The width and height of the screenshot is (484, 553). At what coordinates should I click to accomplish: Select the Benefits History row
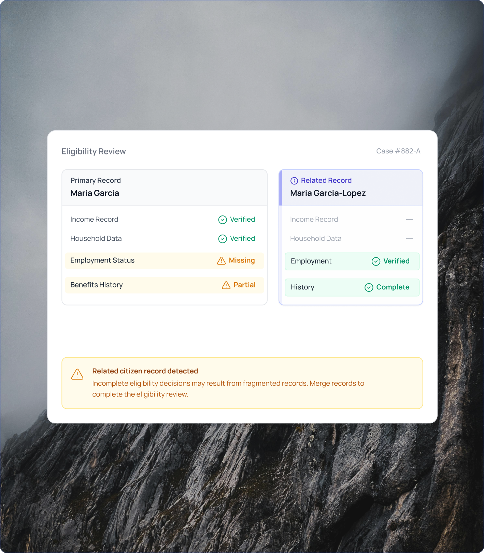click(x=164, y=285)
